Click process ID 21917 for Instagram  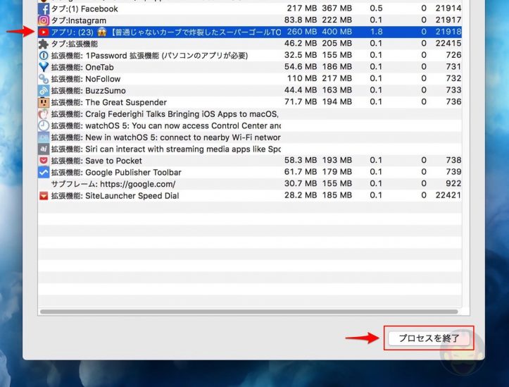pos(448,20)
